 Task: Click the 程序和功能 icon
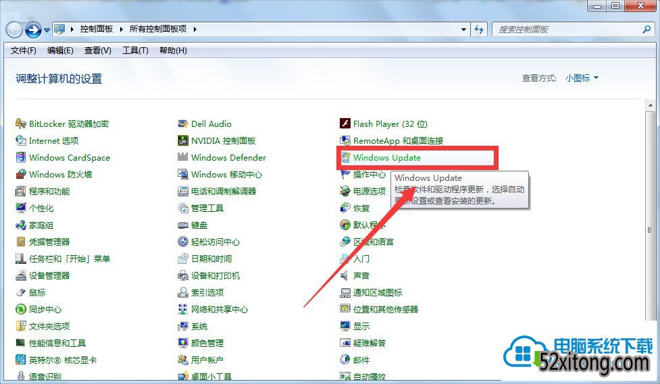click(21, 192)
